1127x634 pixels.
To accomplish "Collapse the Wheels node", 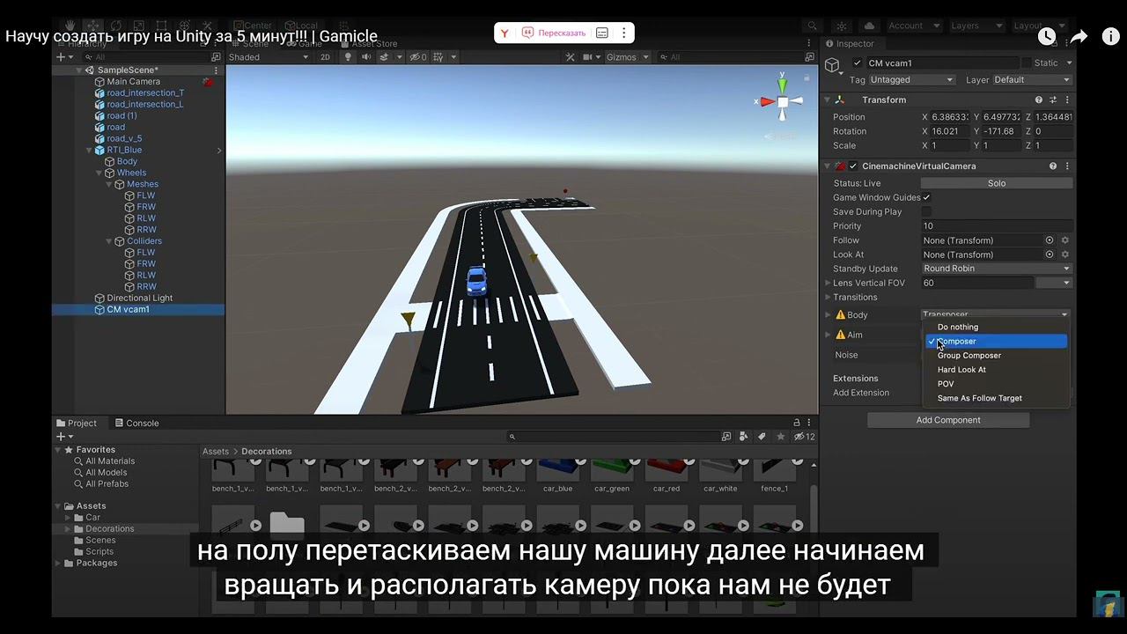I will point(99,173).
